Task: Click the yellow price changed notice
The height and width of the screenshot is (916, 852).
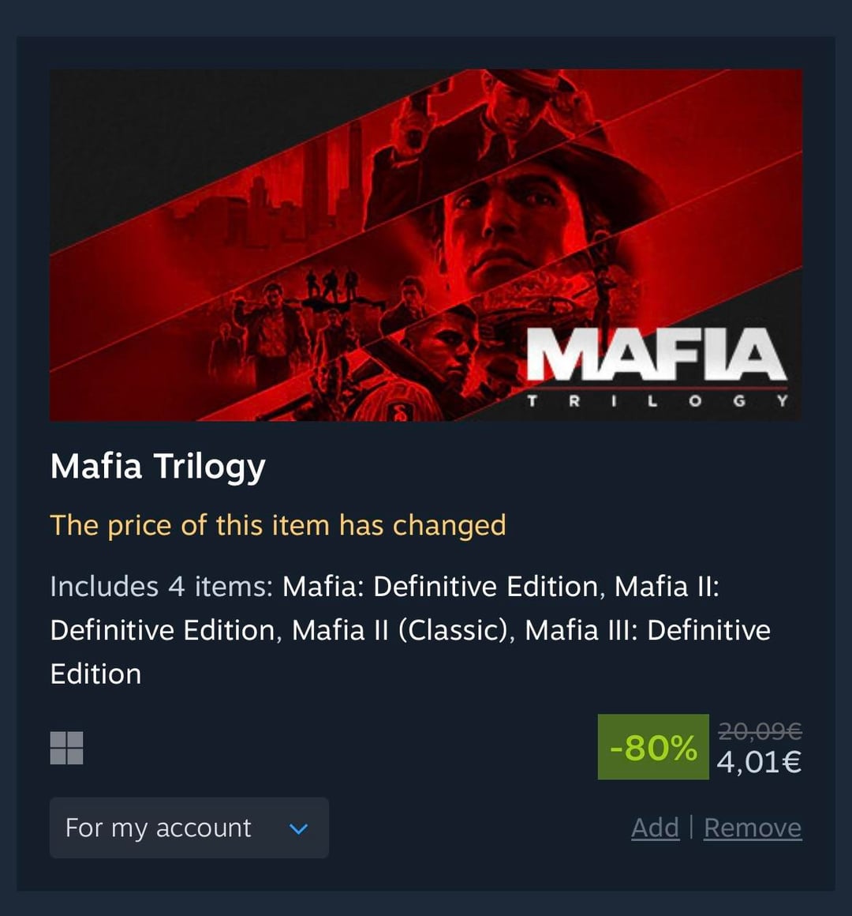Action: [x=278, y=525]
